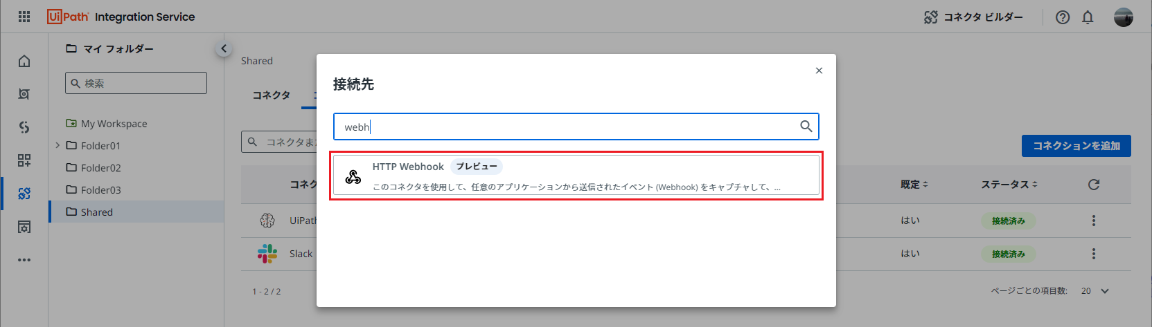This screenshot has width=1152, height=327.
Task: Open the sidebar icon below Integration Service
Action: (x=24, y=227)
